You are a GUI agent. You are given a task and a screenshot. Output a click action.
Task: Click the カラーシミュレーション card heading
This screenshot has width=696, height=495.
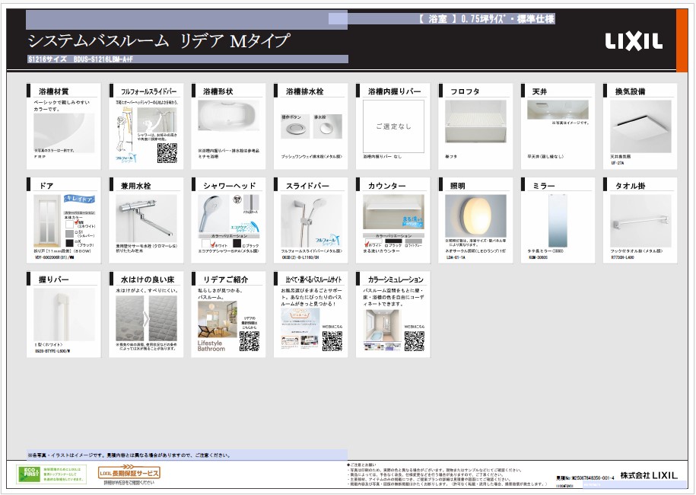coord(396,279)
